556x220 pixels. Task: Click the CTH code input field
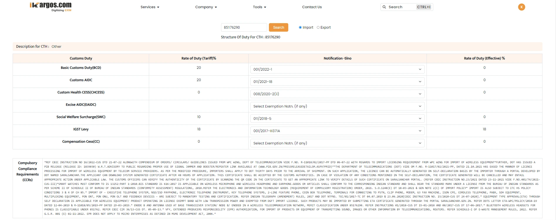244,28
